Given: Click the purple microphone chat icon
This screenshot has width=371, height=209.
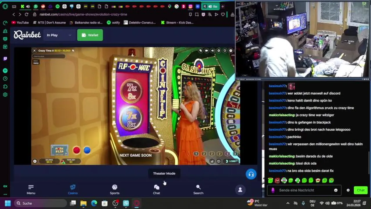Looking at the screenshot, I should pyautogui.click(x=273, y=190).
